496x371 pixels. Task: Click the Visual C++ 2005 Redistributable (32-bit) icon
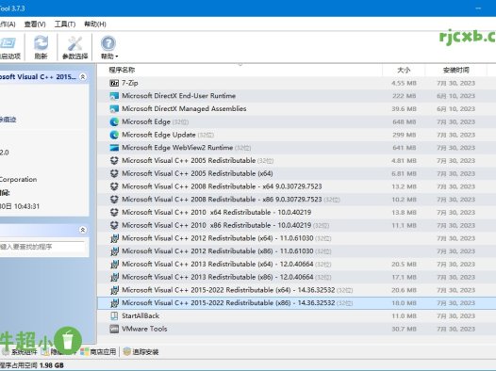pos(114,160)
